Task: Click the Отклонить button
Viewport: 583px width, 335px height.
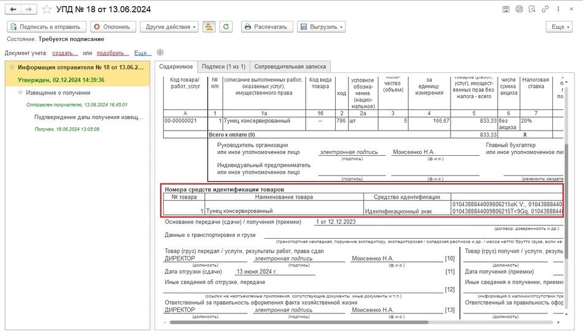Action: coord(113,27)
